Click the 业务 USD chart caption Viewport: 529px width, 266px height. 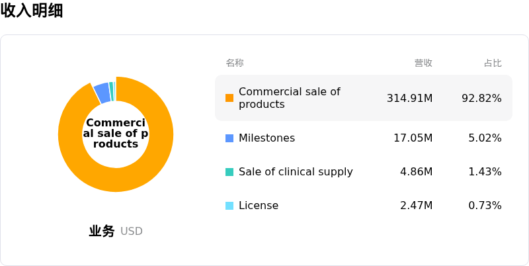pyautogui.click(x=116, y=231)
